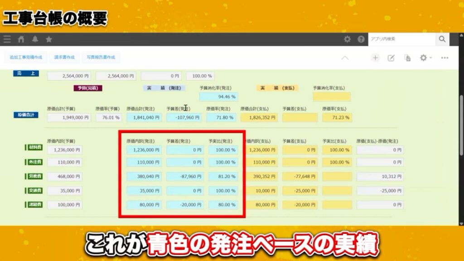Select the 実績(発注) heading label

click(164, 88)
